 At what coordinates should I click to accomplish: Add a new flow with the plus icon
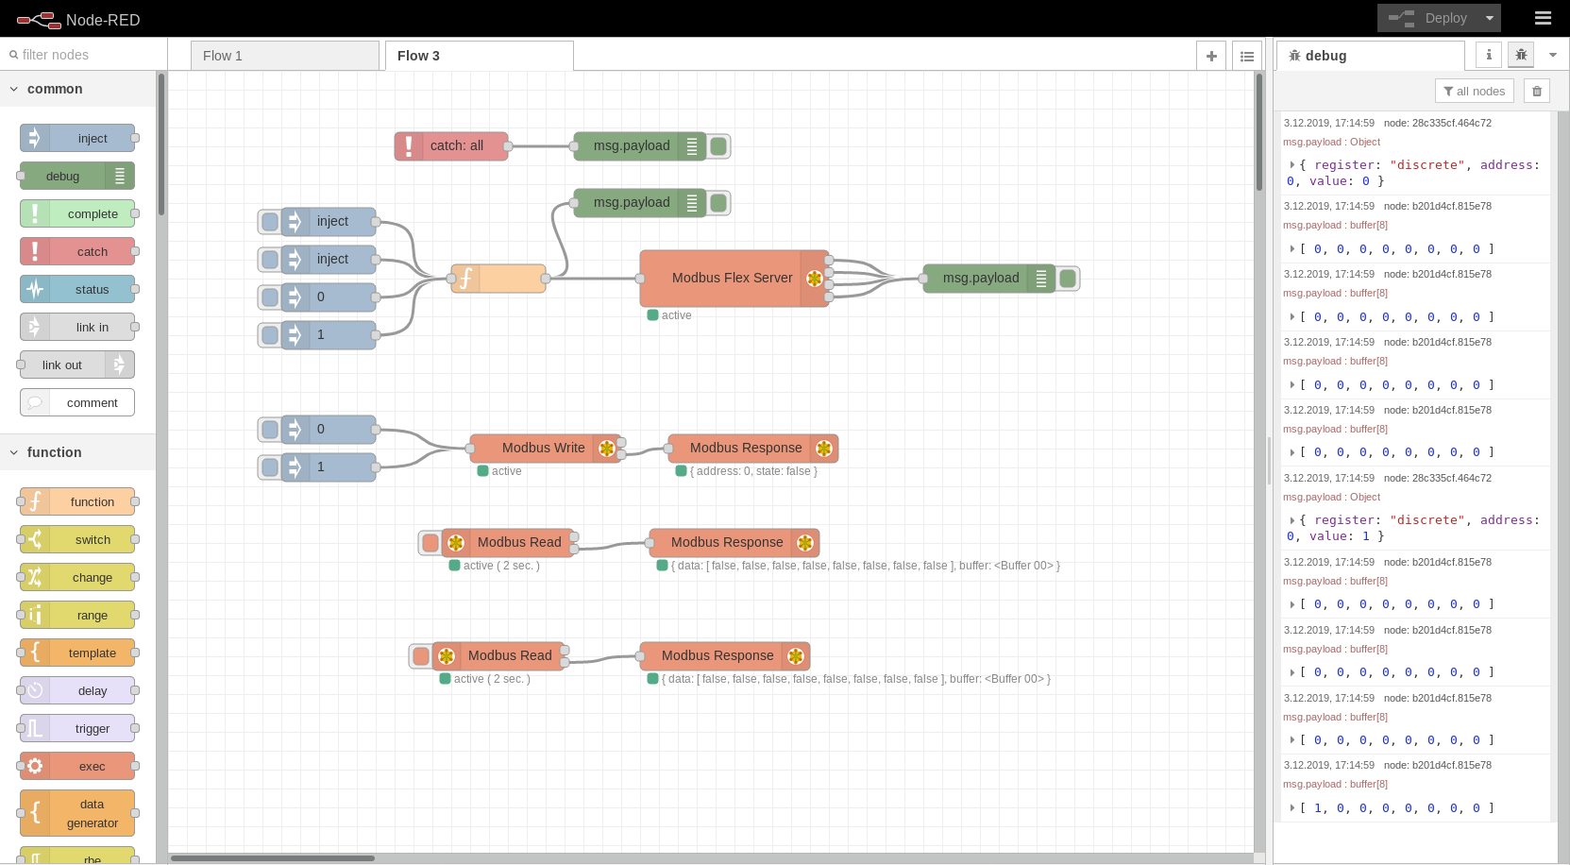tap(1211, 55)
